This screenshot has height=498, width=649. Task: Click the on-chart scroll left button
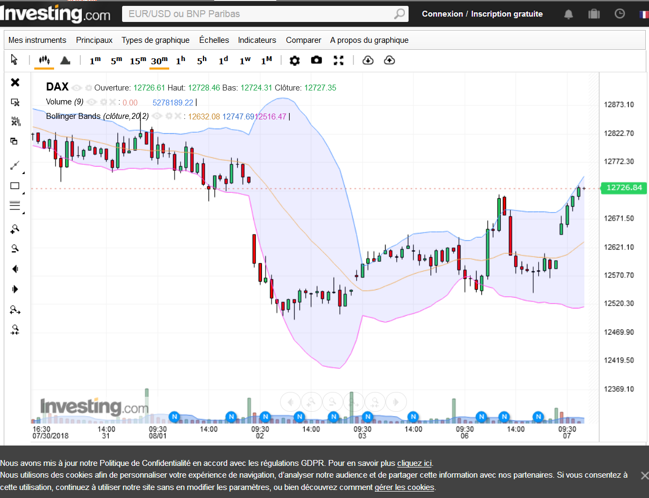(290, 402)
